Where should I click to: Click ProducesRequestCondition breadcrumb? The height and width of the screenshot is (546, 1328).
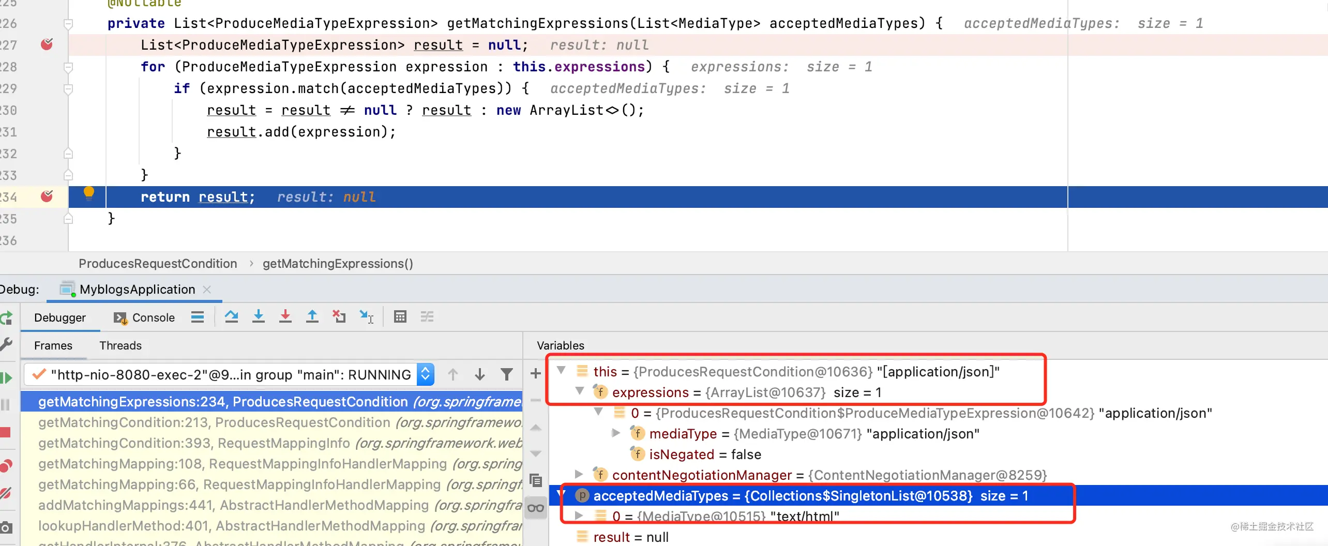click(x=158, y=264)
